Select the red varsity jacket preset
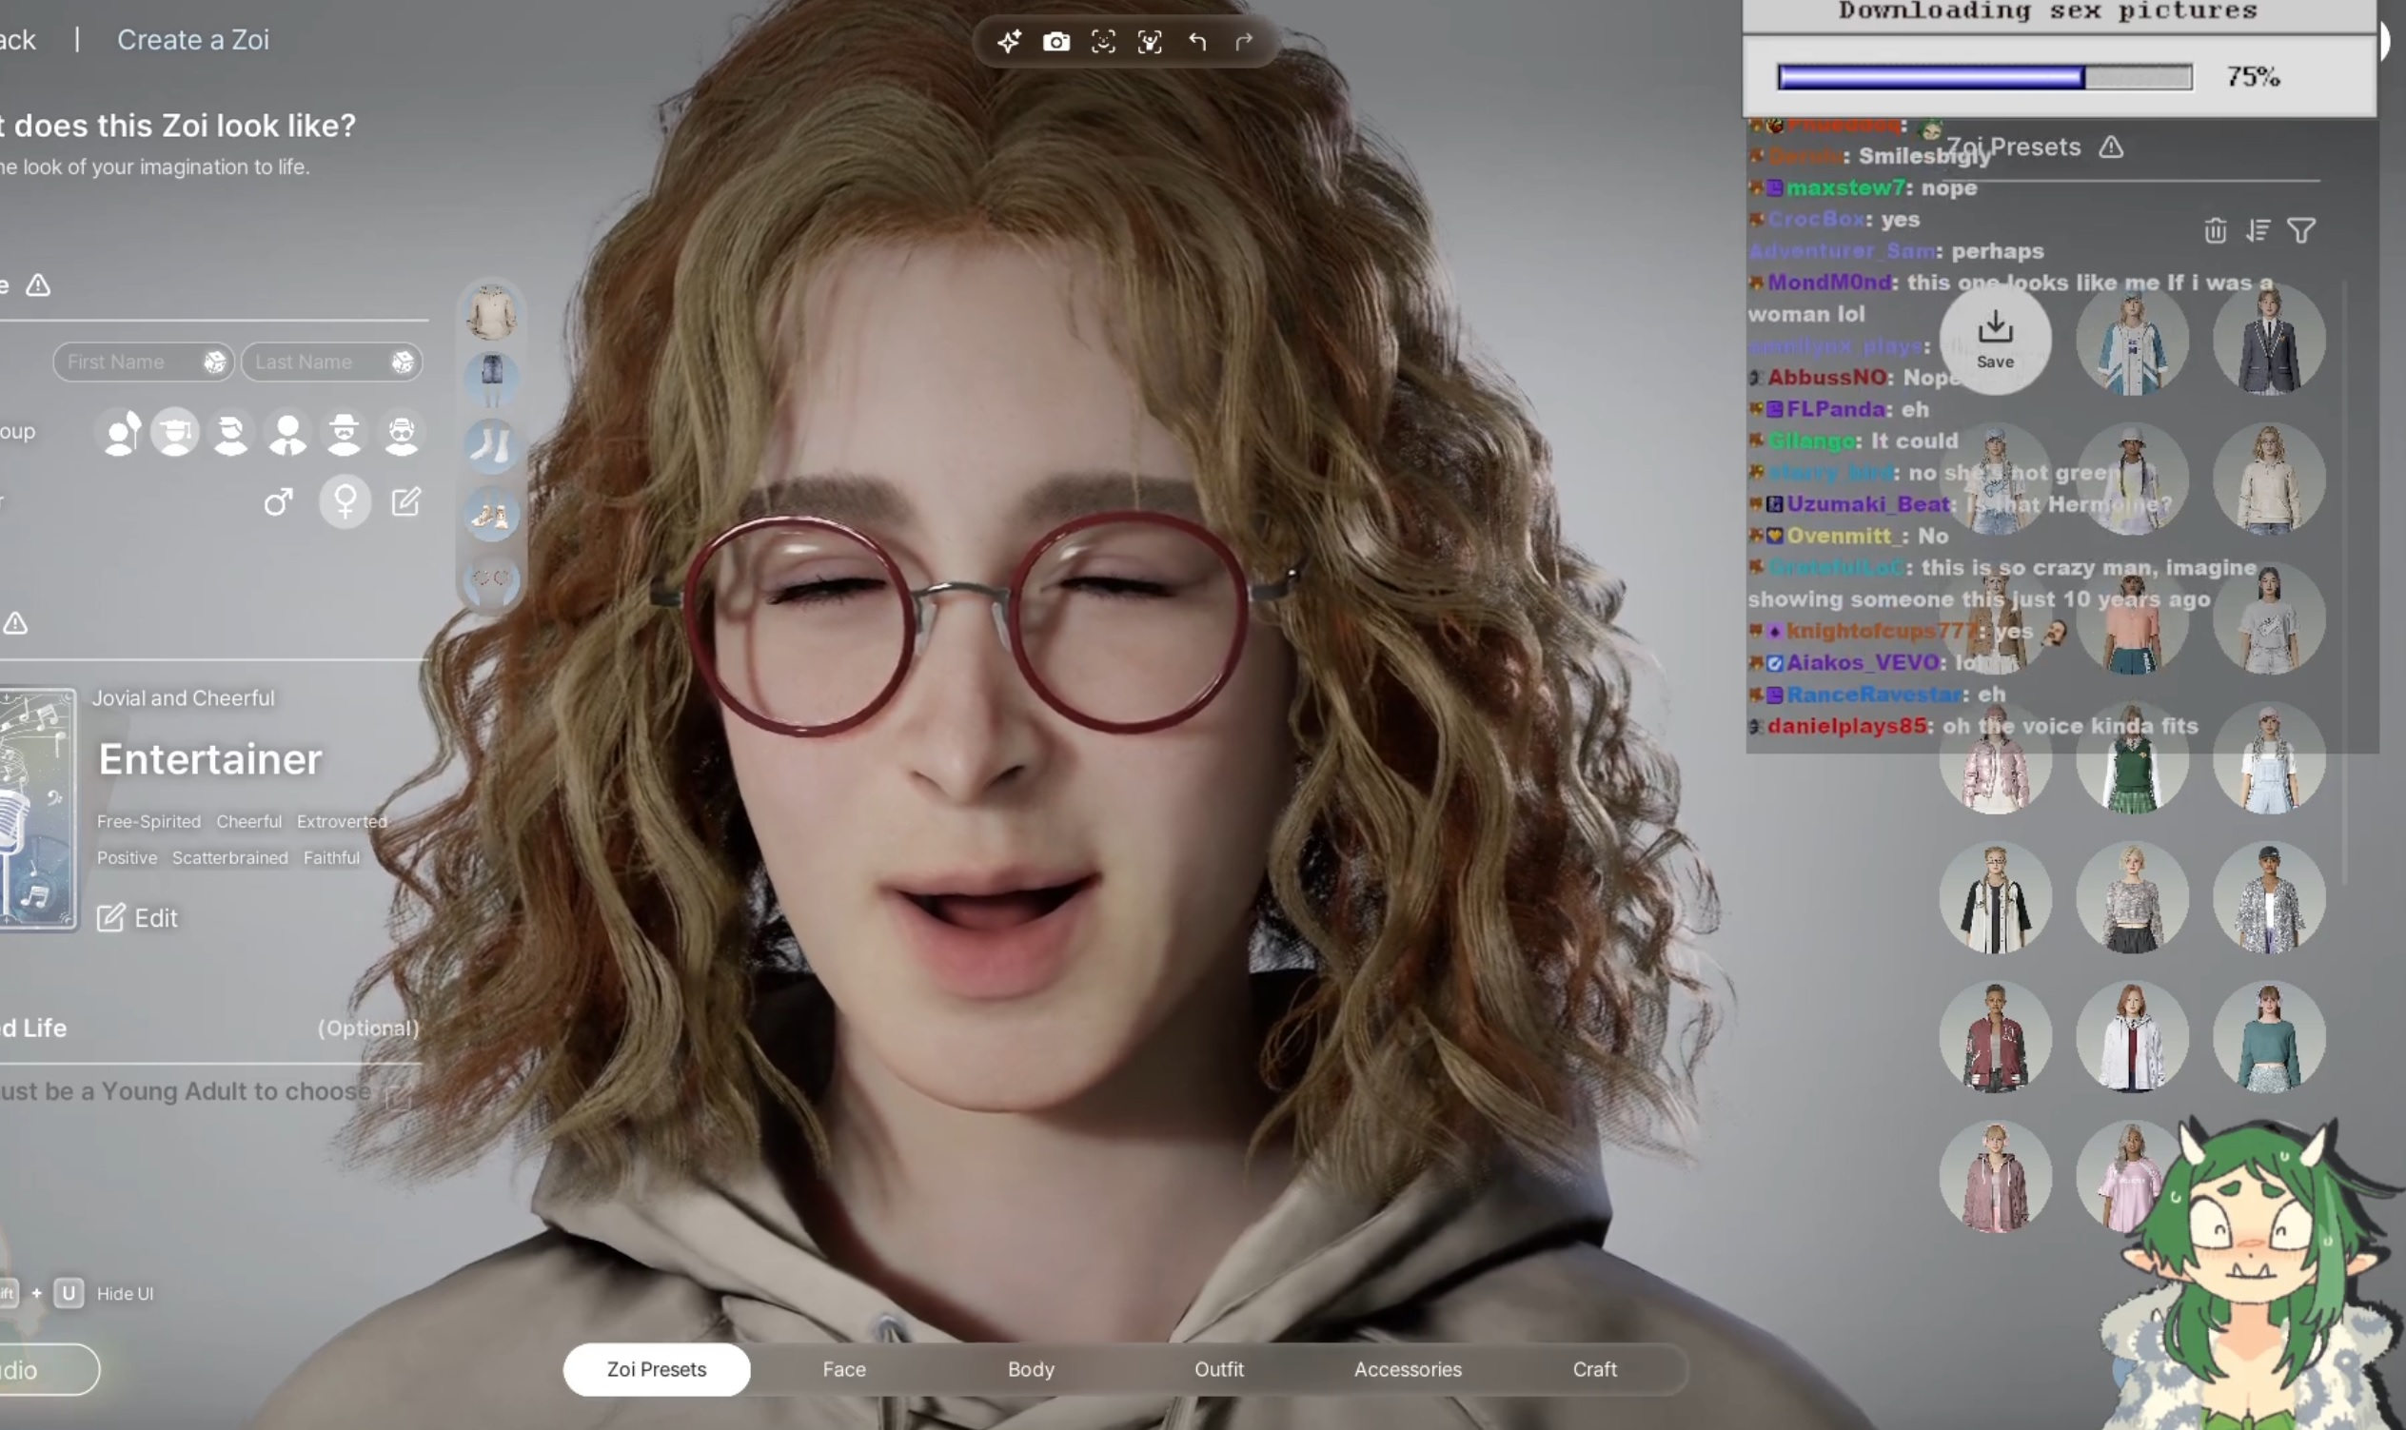Screen dimensions: 2406x1430 point(1995,1037)
